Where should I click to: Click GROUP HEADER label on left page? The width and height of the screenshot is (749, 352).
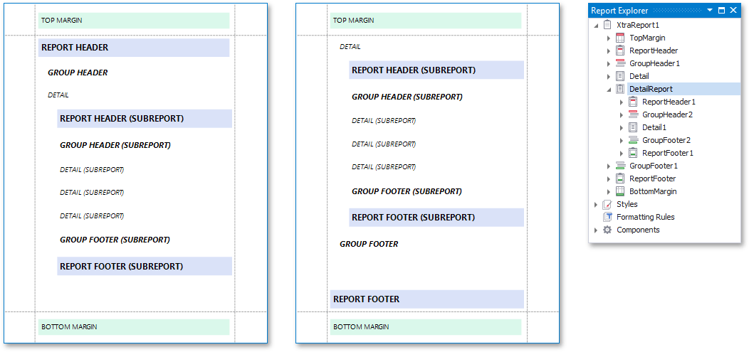(x=78, y=73)
